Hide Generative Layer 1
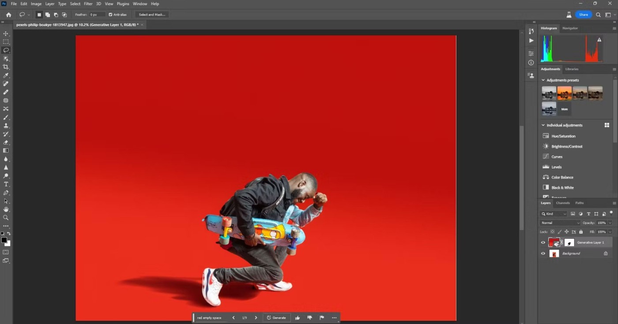 coord(543,242)
